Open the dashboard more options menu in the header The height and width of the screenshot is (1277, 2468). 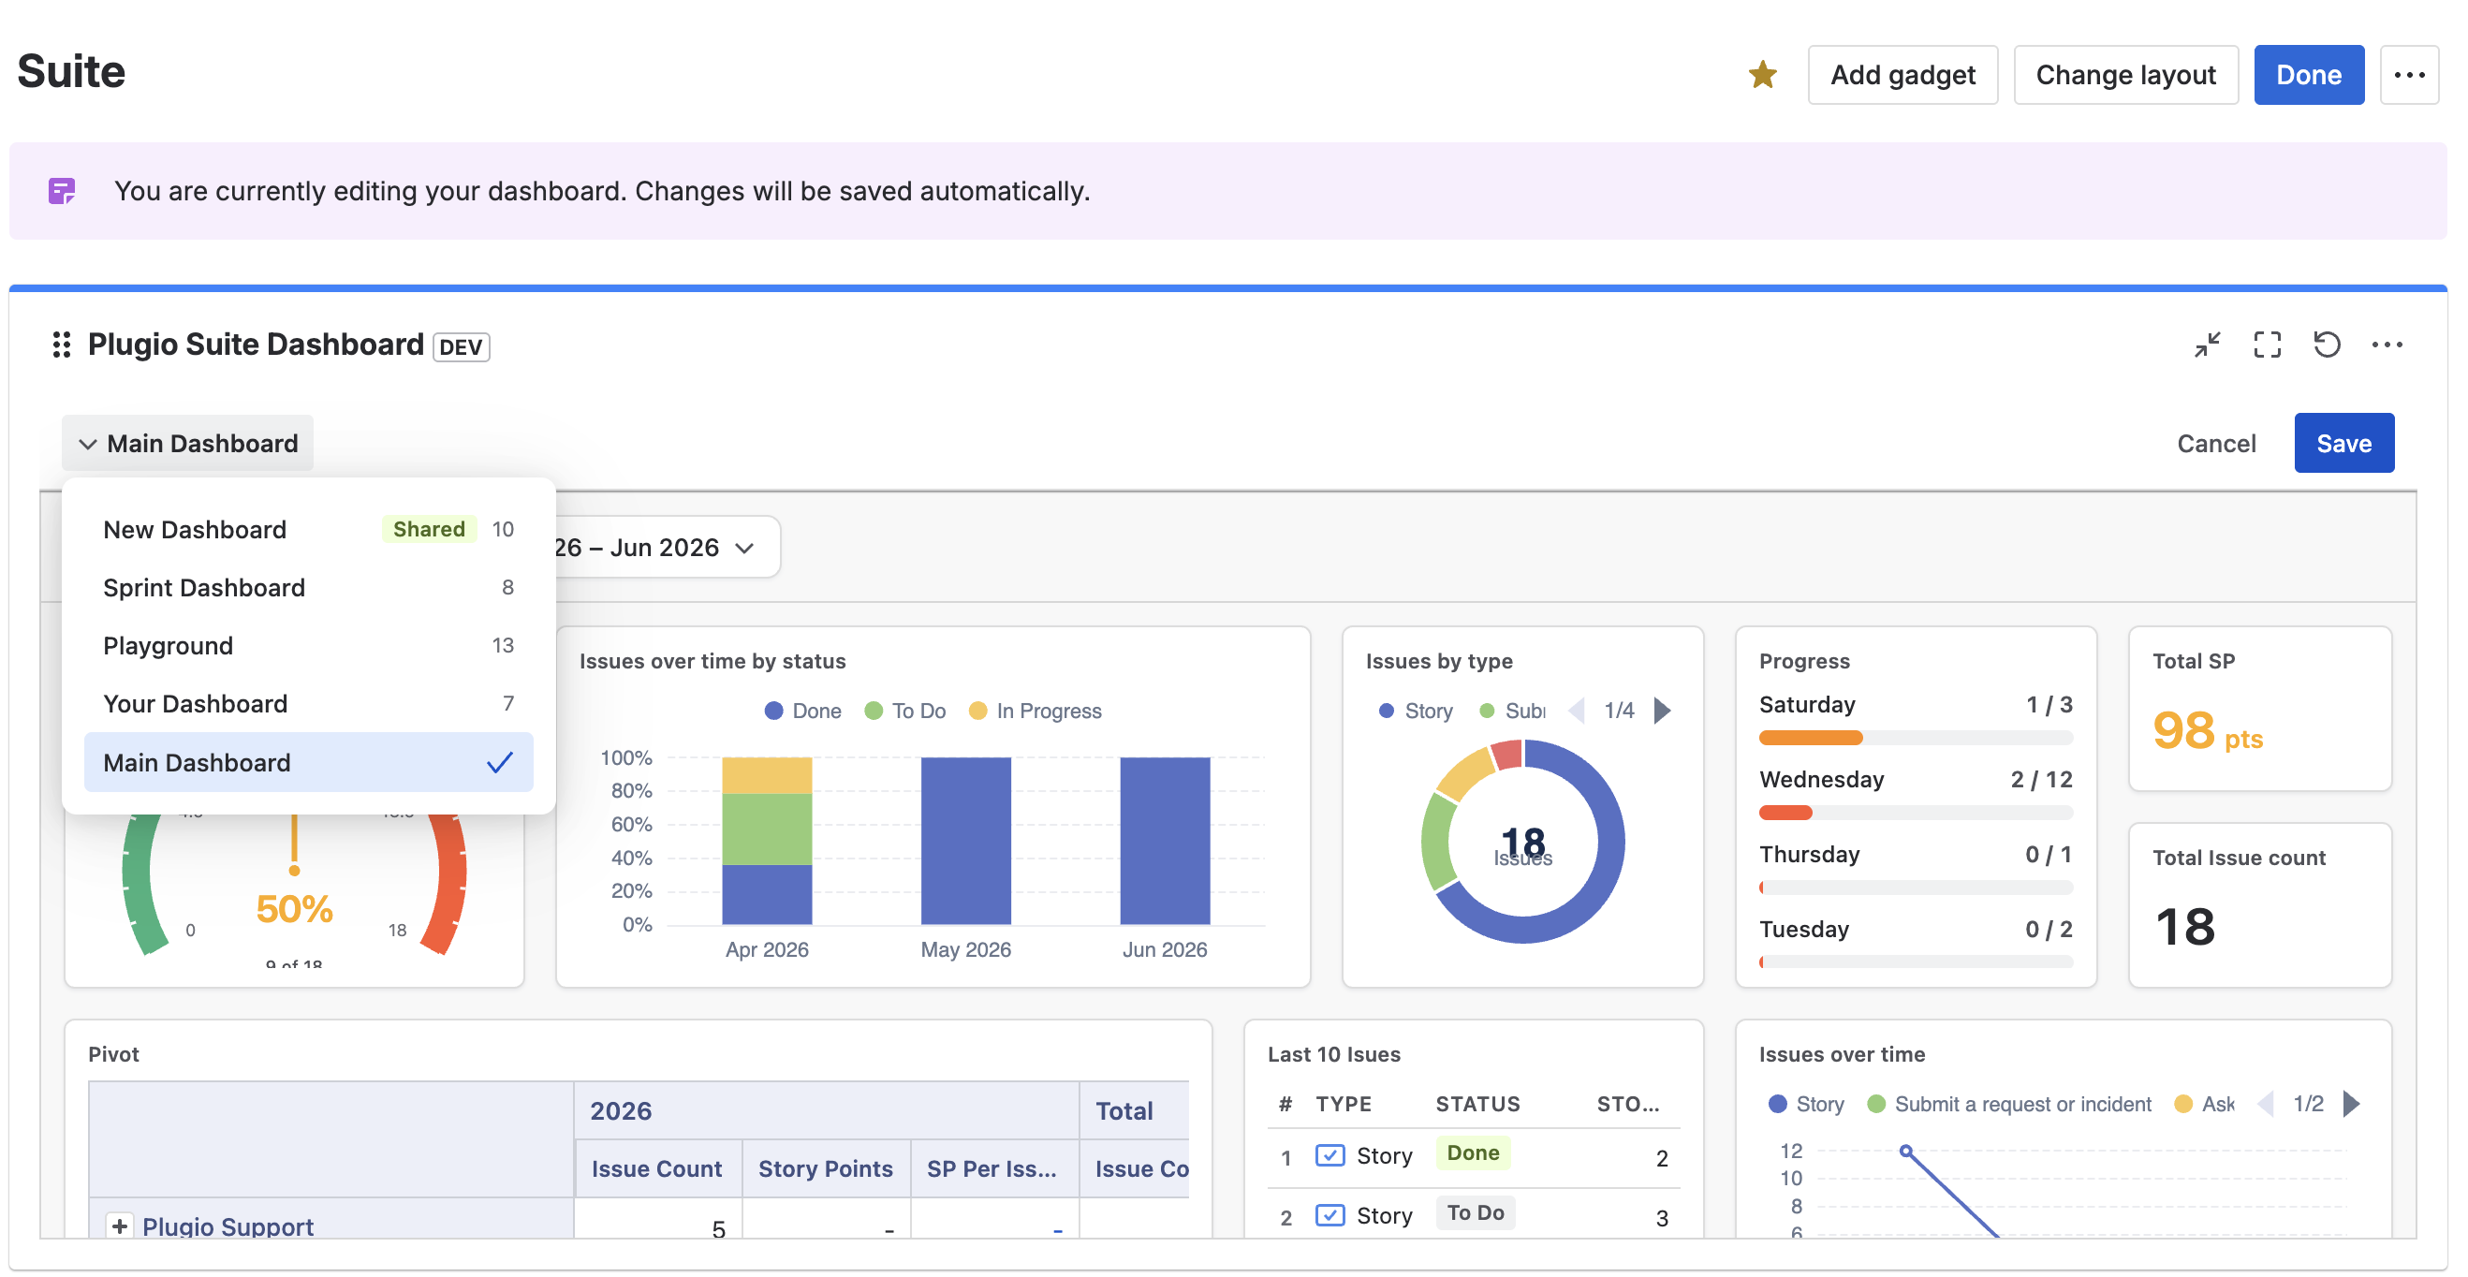tap(2409, 75)
